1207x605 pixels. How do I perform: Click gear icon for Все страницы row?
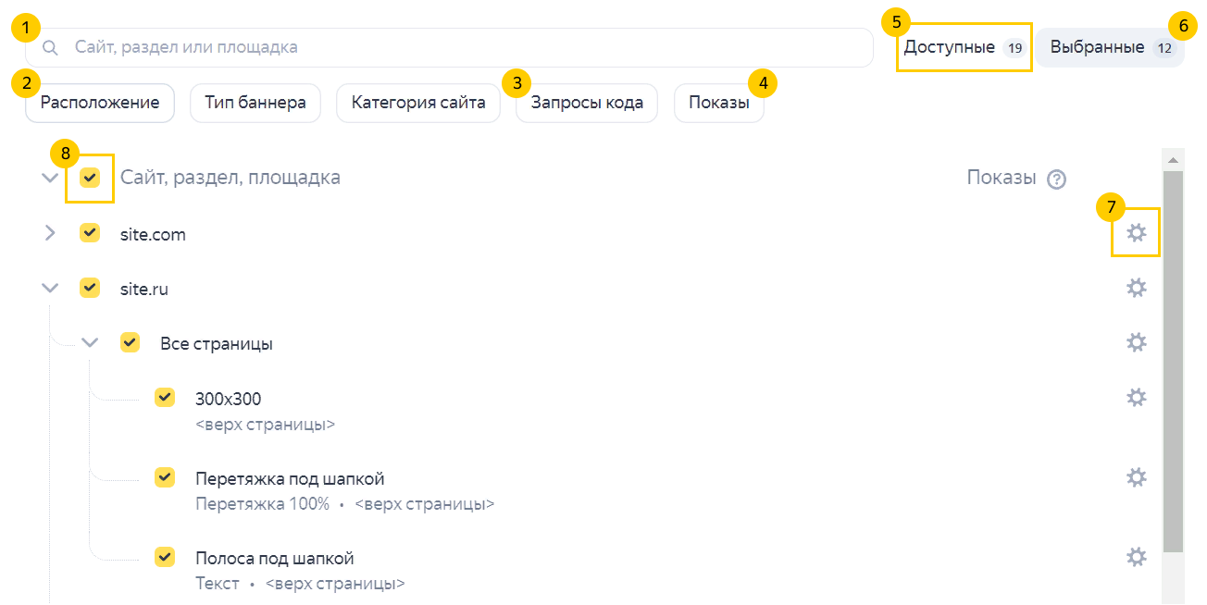(1136, 342)
